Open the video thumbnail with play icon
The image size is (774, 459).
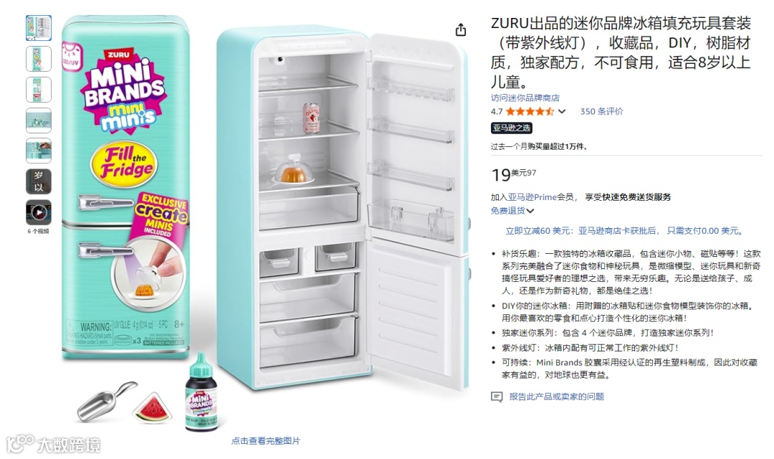pos(39,212)
